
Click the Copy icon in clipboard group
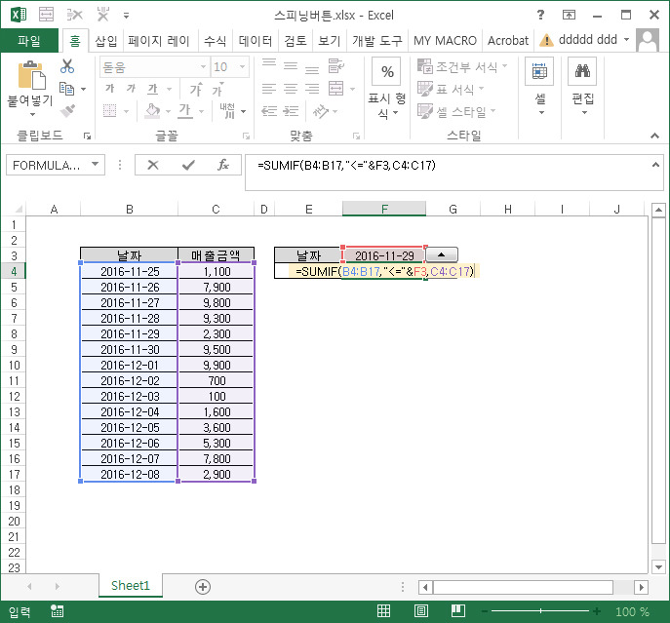(66, 89)
